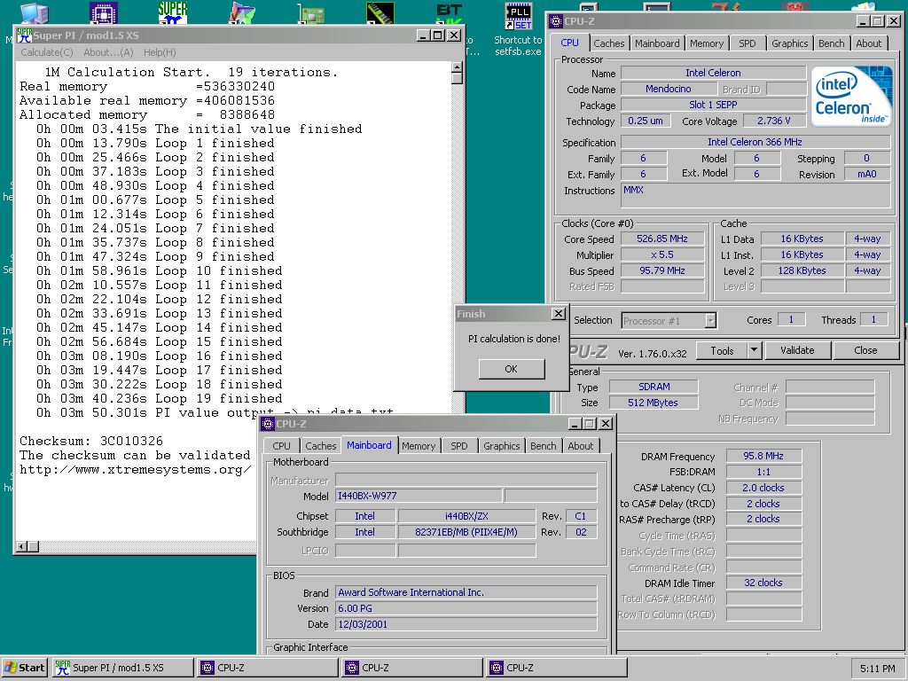Viewport: 908px width, 681px height.
Task: Click the Validate button in CPU-Z
Action: (797, 350)
